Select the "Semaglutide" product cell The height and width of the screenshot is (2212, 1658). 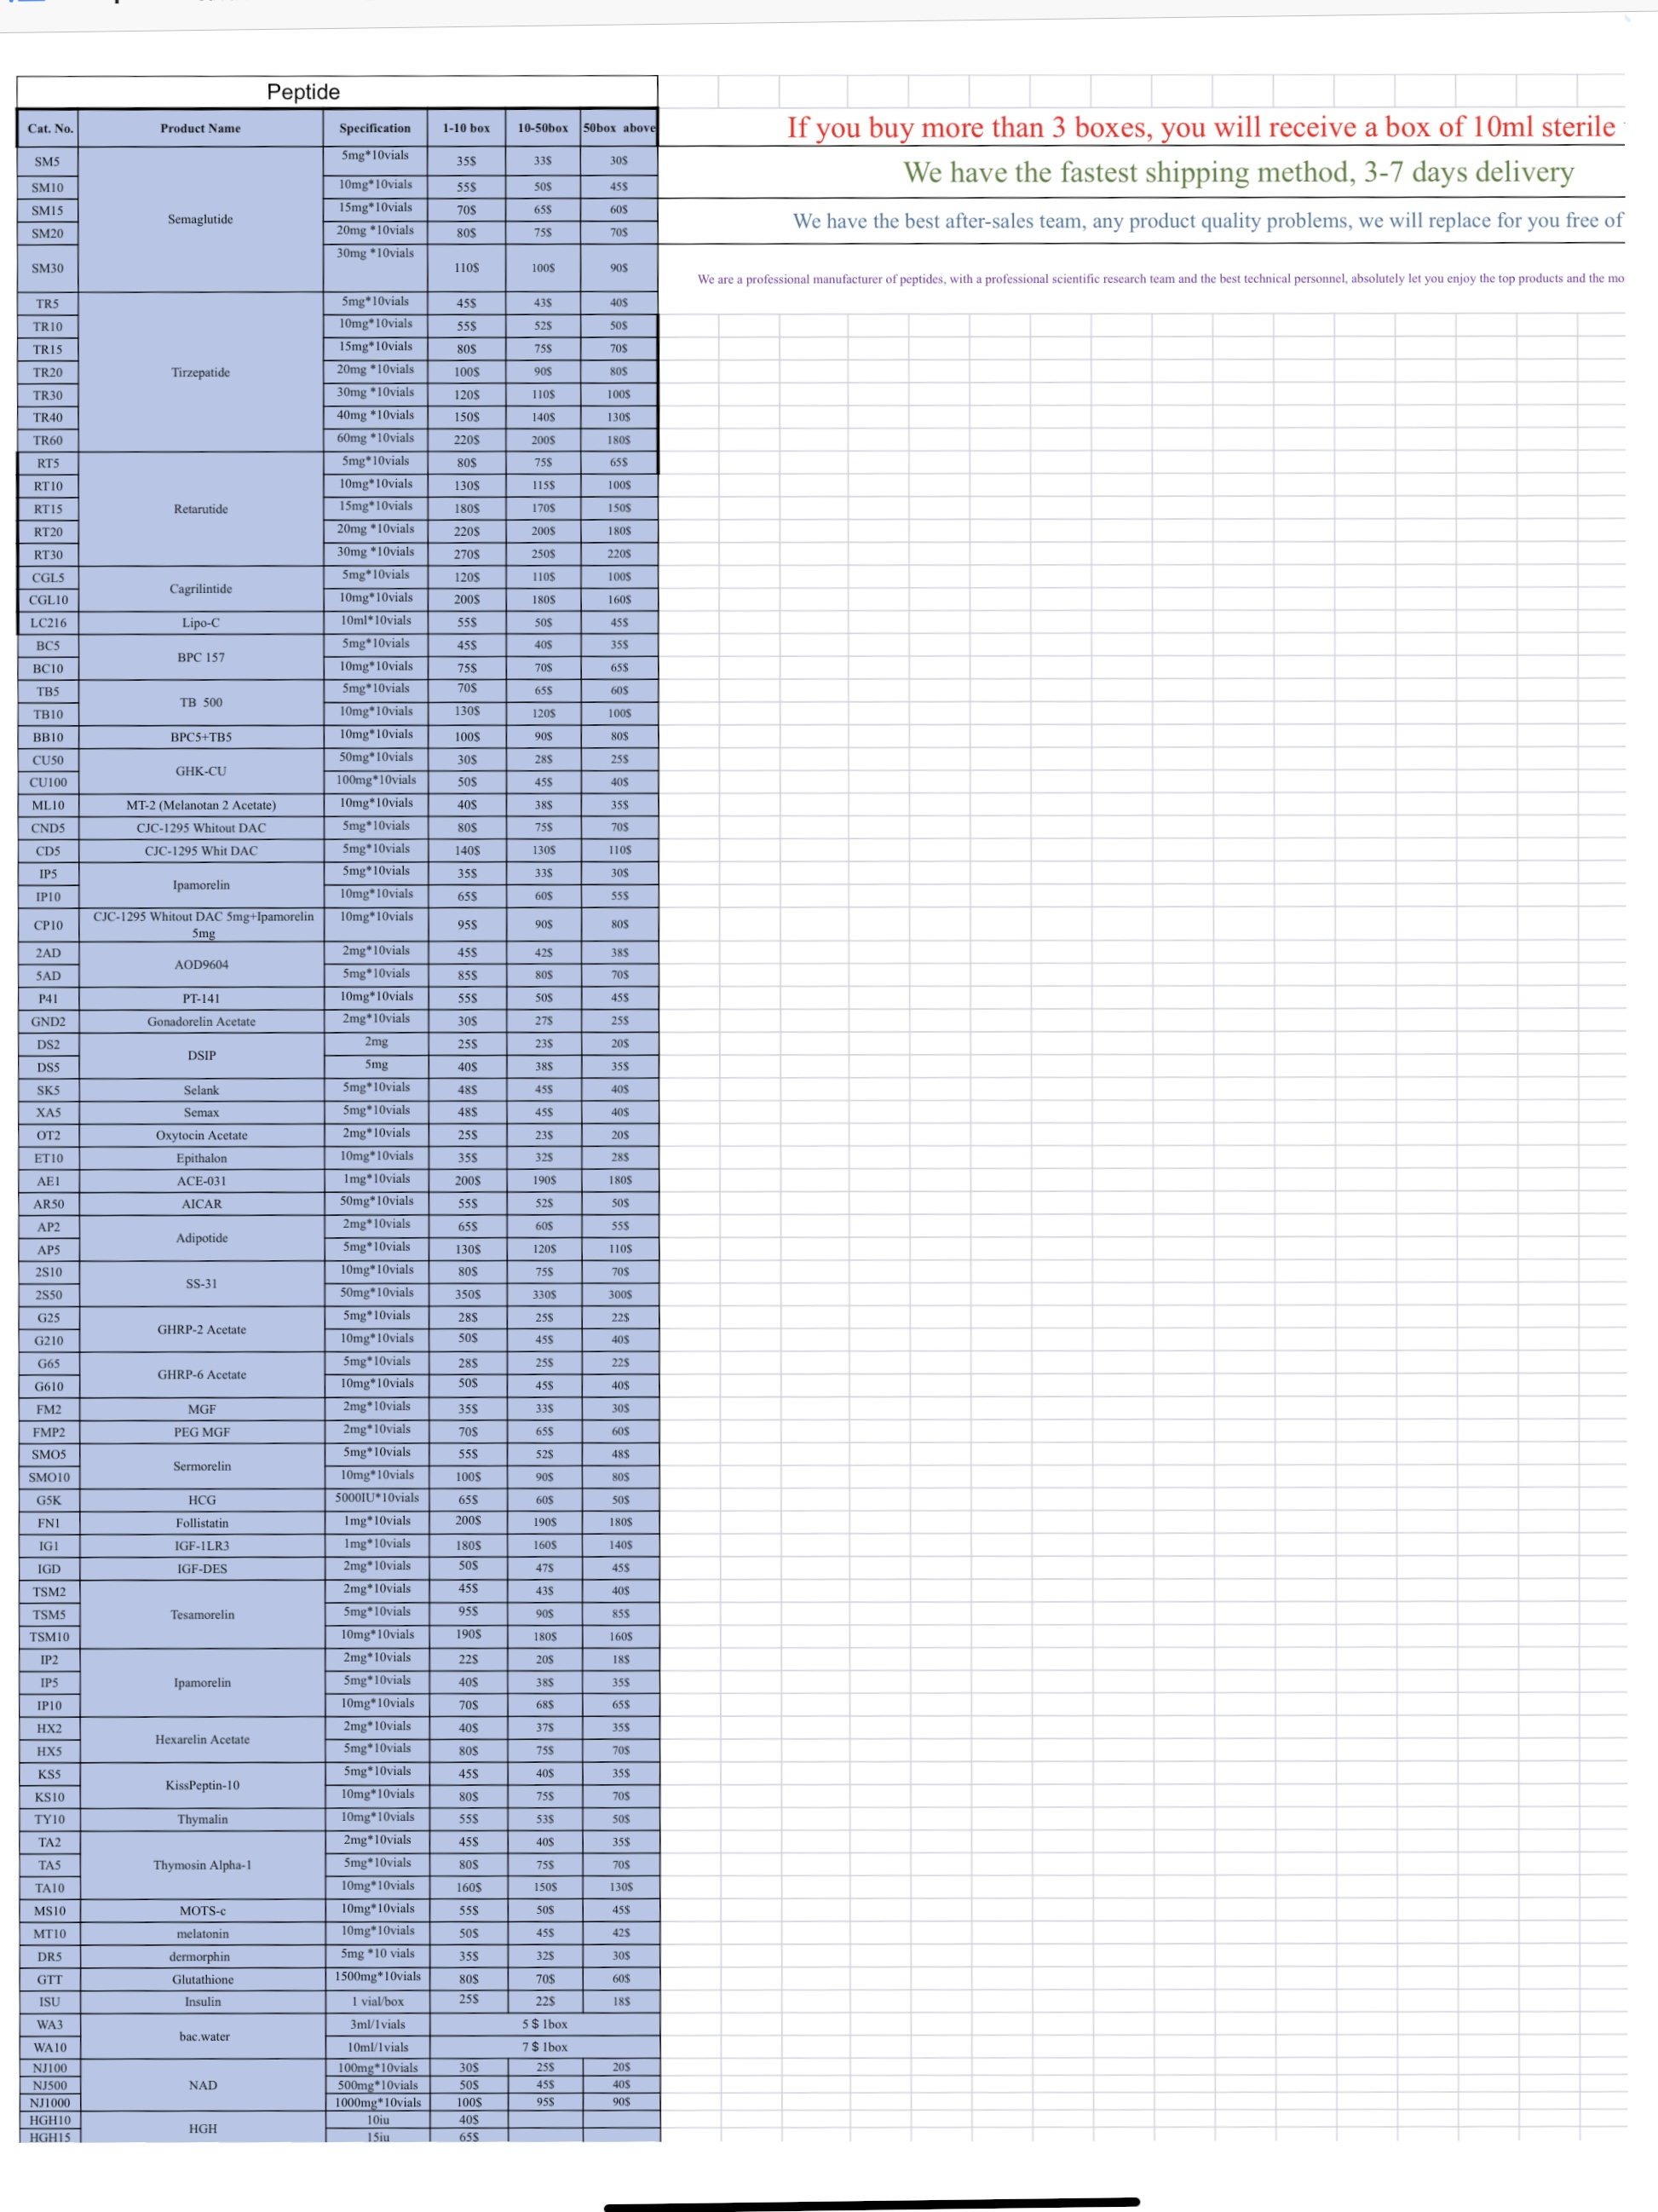tap(200, 219)
